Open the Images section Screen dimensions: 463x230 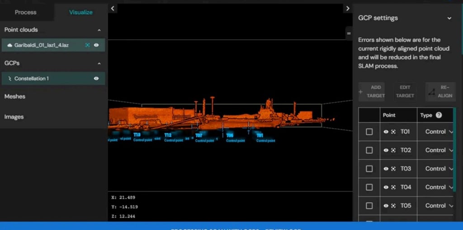[x=14, y=117]
